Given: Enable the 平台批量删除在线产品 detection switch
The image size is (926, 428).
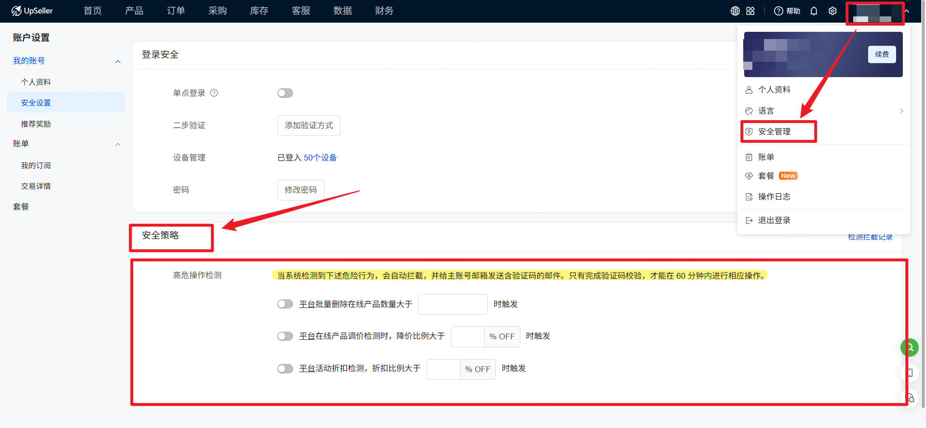Looking at the screenshot, I should click(285, 304).
